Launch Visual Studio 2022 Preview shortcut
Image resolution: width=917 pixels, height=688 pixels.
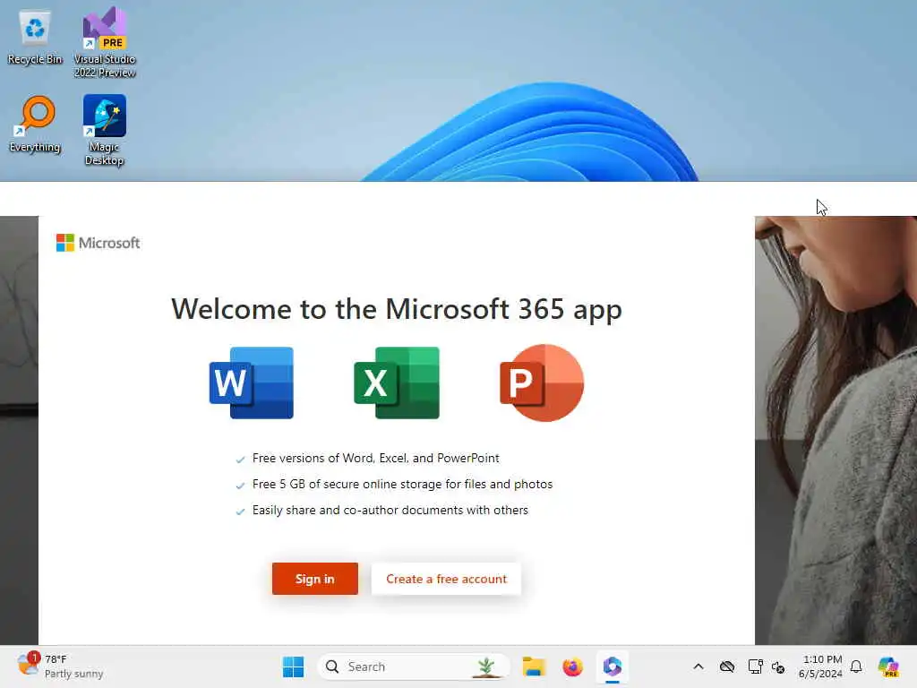[x=105, y=42]
